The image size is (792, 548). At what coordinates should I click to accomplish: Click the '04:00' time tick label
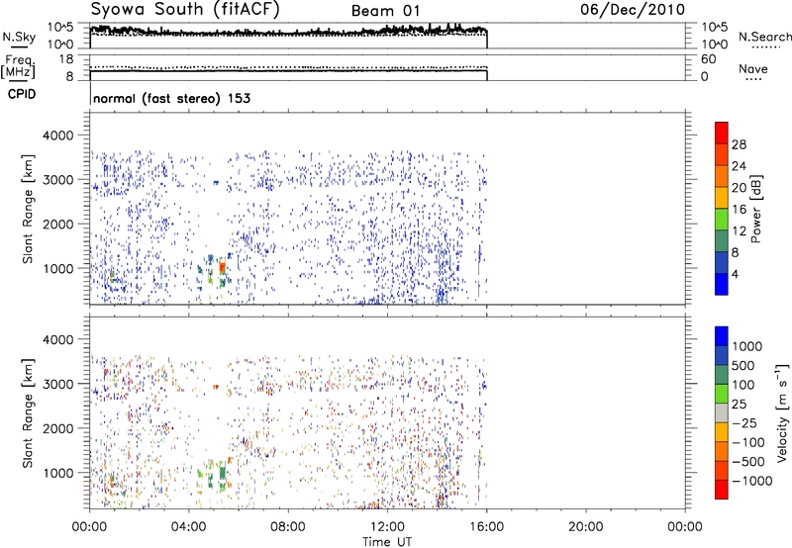click(189, 527)
